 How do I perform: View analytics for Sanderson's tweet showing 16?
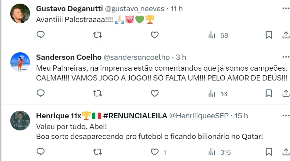[218, 94]
